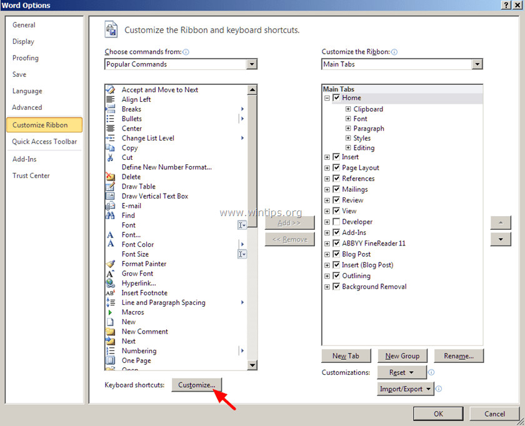This screenshot has width=525, height=426.
Task: Click the Delete command icon
Action: tap(111, 177)
